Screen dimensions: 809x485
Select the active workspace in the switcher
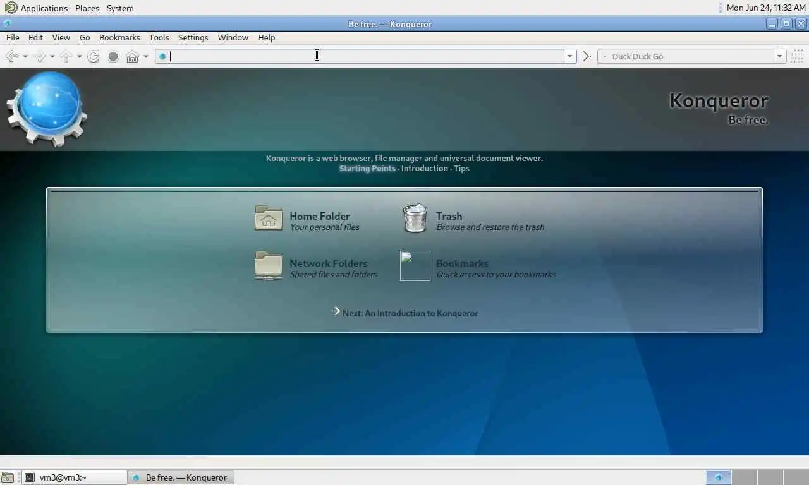(x=718, y=477)
